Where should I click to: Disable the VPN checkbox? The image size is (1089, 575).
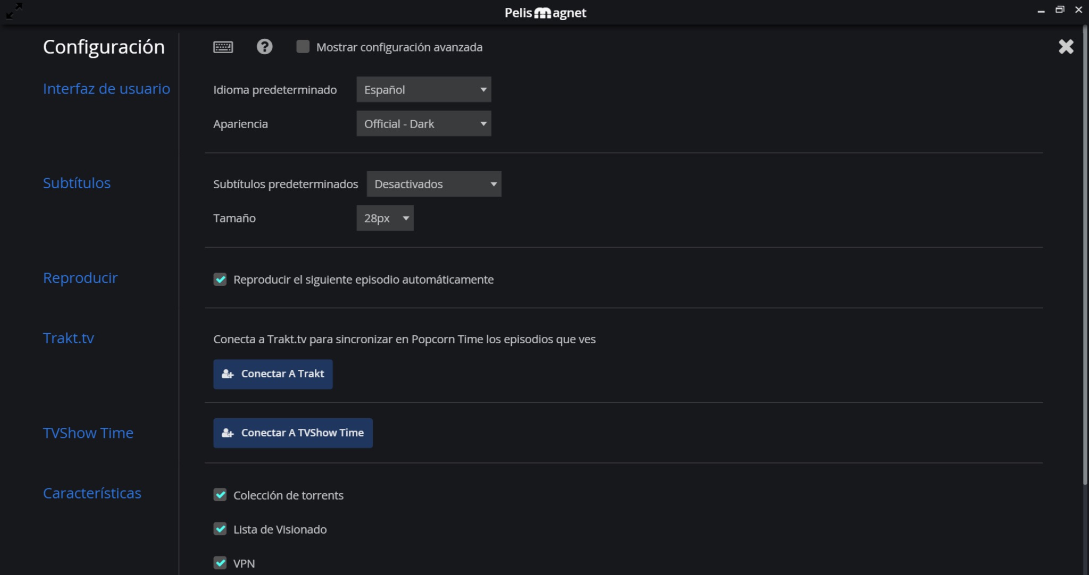[x=220, y=563]
